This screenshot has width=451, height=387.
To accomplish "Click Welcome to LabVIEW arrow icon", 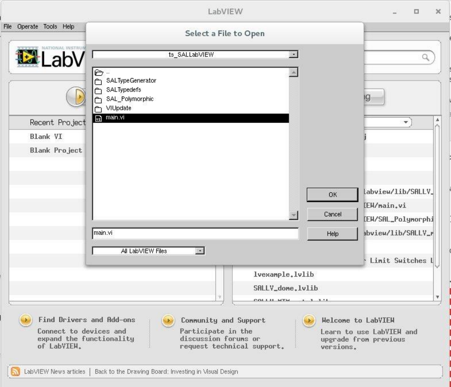I will (309, 320).
